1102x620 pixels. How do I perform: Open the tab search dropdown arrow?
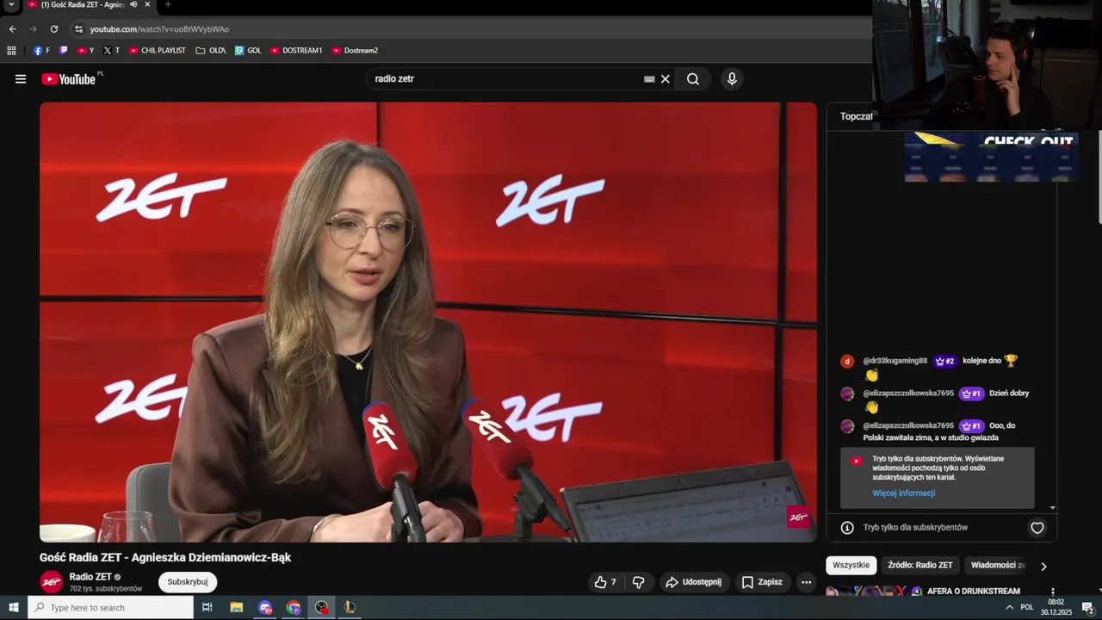tap(11, 4)
